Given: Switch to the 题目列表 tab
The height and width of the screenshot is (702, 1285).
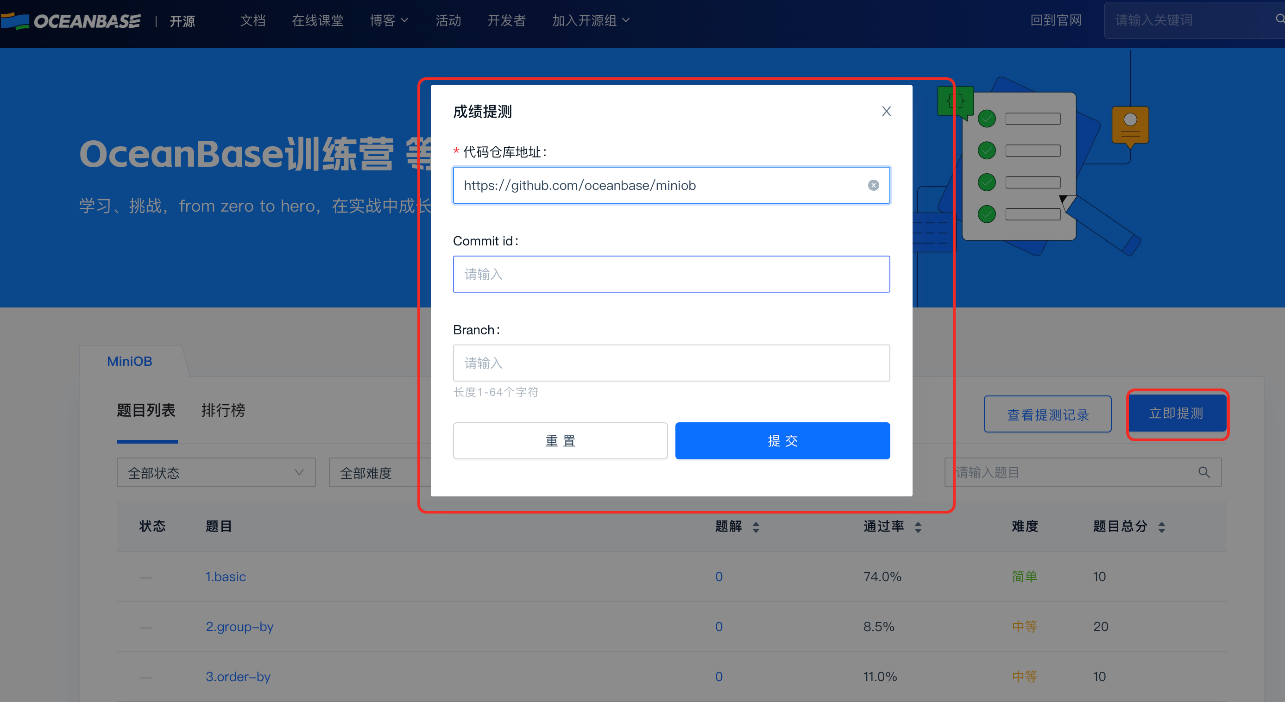Looking at the screenshot, I should click(146, 410).
